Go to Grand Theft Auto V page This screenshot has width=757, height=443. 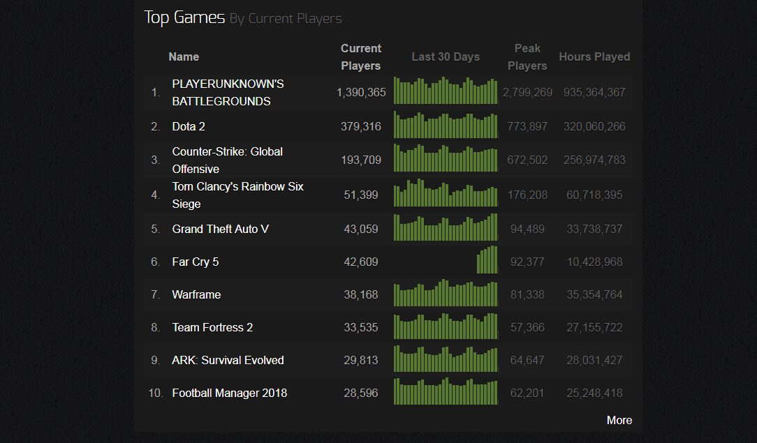point(220,229)
